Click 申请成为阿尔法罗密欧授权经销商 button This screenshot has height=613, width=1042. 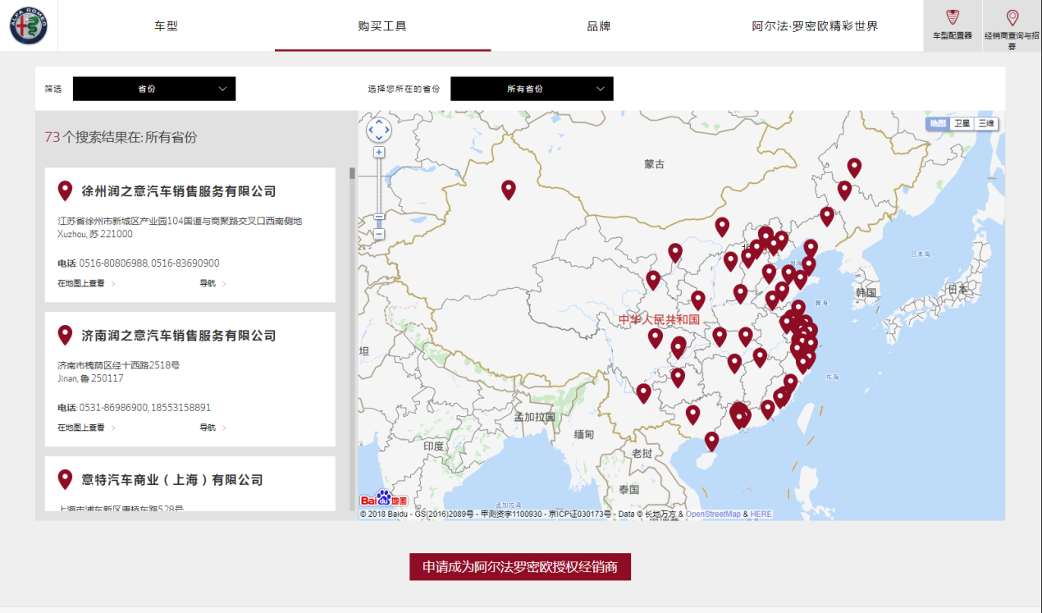click(520, 567)
